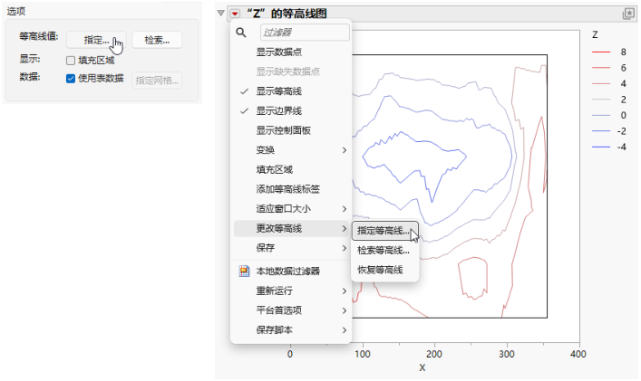Click the legend line color for value 2
Image resolution: width=641 pixels, height=381 pixels.
(601, 100)
